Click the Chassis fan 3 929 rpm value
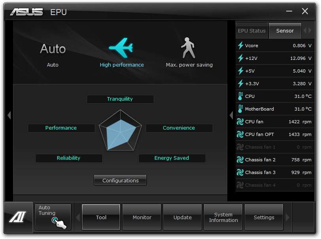Screen dimensions: 321x239 301,172
